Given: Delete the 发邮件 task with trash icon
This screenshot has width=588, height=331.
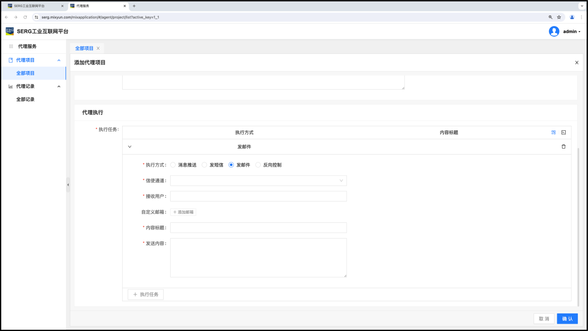Looking at the screenshot, I should click(563, 147).
